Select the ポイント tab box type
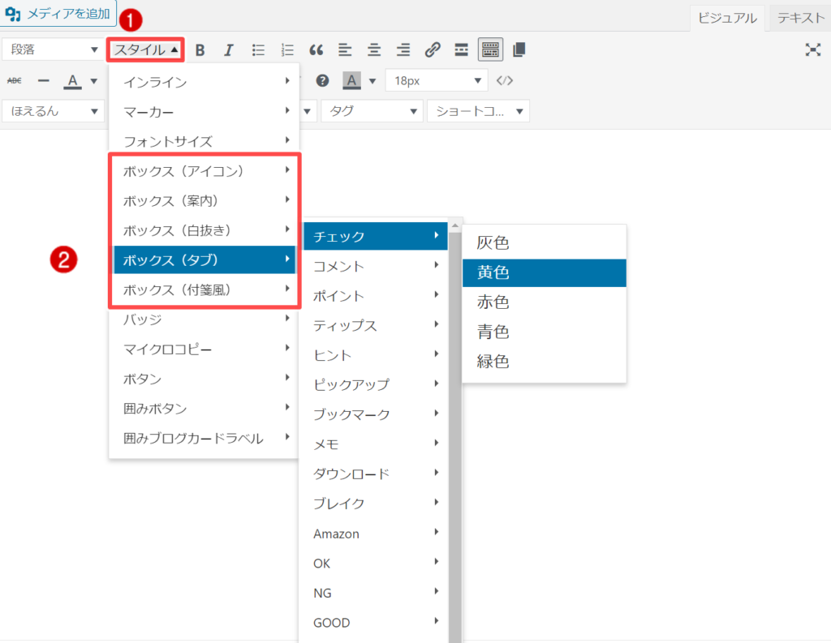 pos(375,295)
